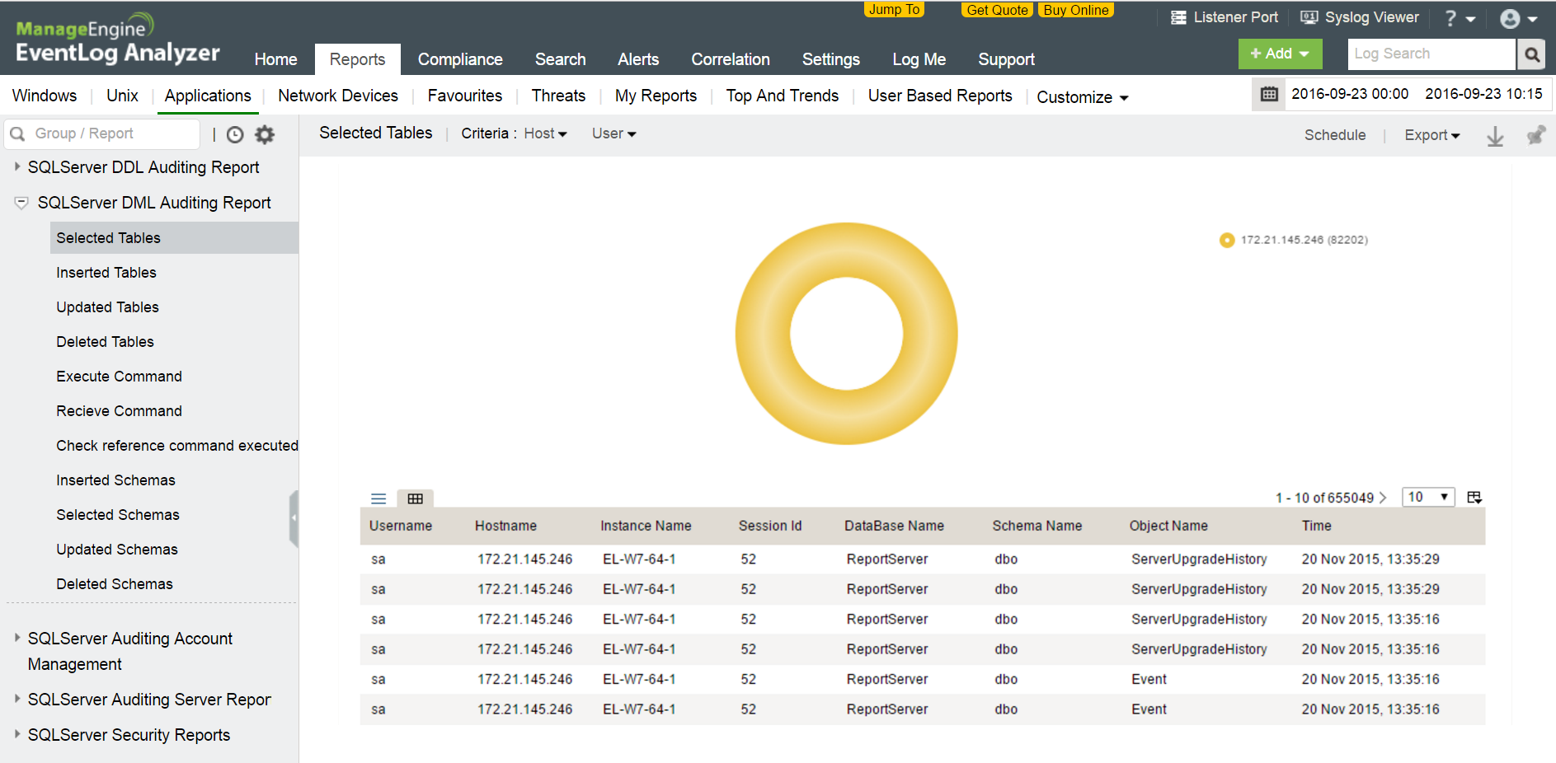This screenshot has height=763, width=1556.
Task: Click the Group / Report search field
Action: [111, 133]
